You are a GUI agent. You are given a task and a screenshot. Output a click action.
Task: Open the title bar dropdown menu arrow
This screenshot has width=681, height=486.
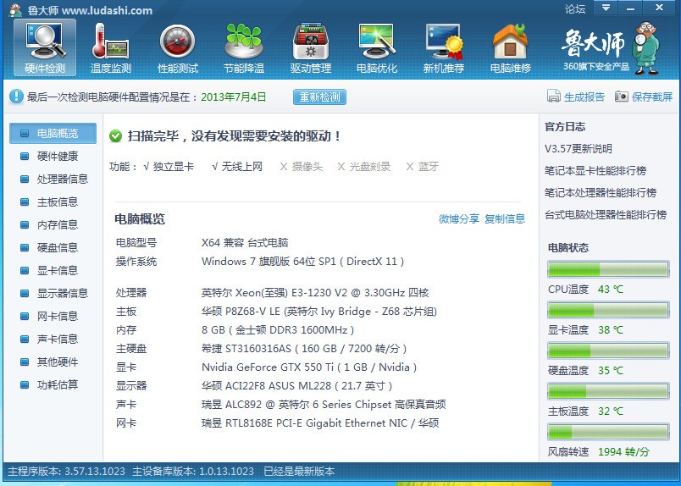click(606, 8)
